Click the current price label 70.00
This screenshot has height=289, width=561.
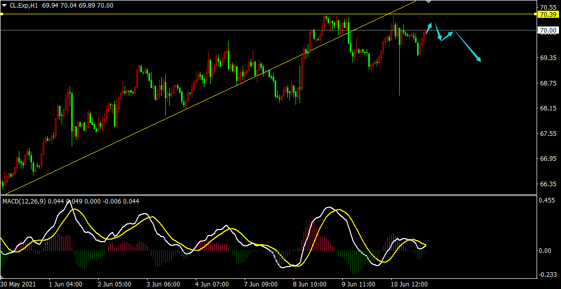click(x=549, y=31)
